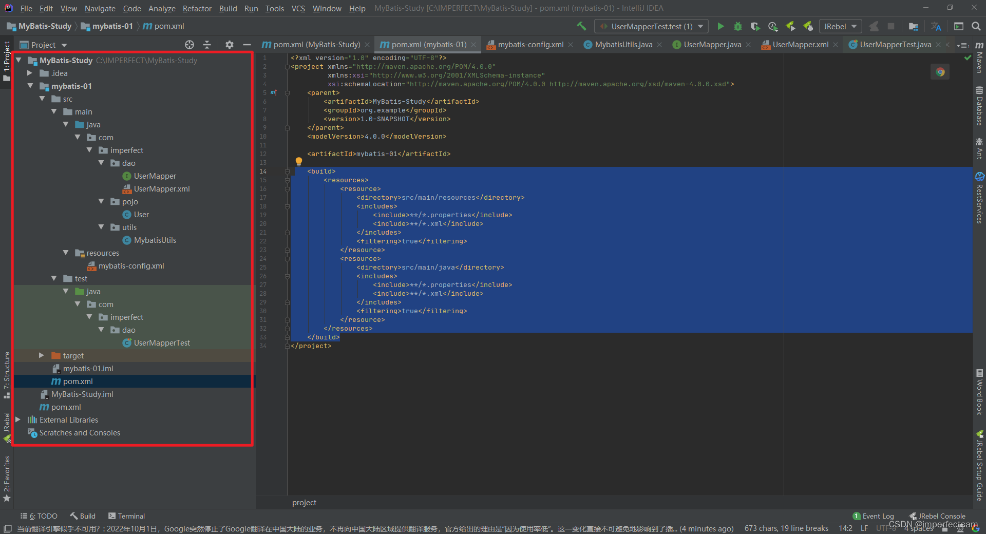Viewport: 986px width, 534px height.
Task: Open the Refactor menu
Action: pyautogui.click(x=197, y=8)
